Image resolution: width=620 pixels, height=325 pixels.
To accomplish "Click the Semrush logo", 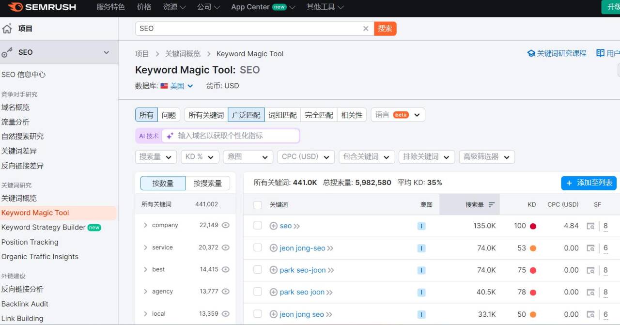I will pyautogui.click(x=42, y=7).
